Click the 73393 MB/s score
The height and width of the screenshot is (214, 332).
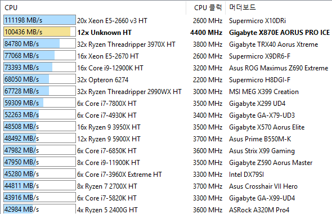(x=21, y=68)
